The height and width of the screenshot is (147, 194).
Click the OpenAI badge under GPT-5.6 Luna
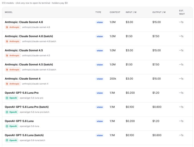(x=12, y=126)
